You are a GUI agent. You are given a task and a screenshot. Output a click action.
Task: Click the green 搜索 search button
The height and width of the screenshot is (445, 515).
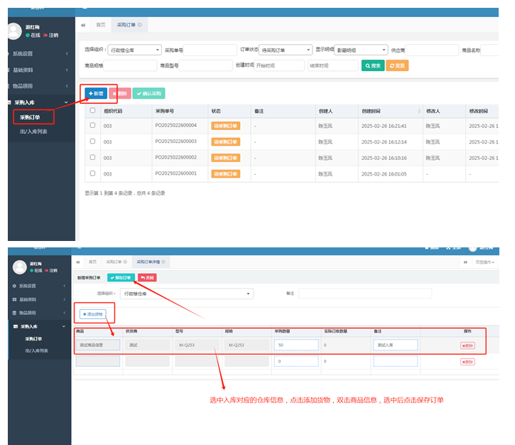click(x=374, y=65)
